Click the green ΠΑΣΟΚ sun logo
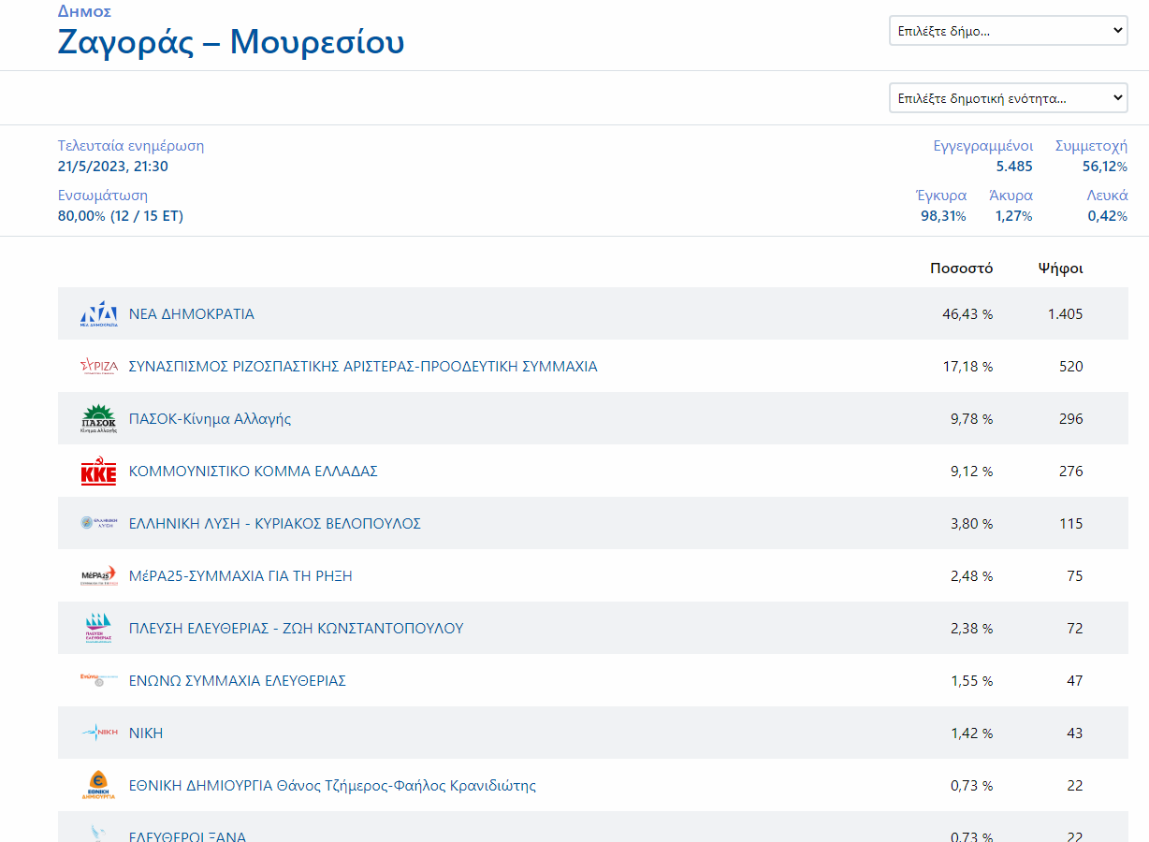The image size is (1149, 842). coord(98,419)
